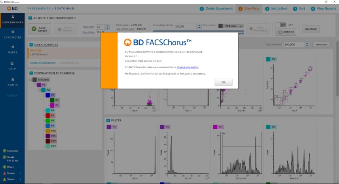Click the Update Compensation link
Image resolution: width=339 pixels, height=184 pixels.
(x=43, y=63)
